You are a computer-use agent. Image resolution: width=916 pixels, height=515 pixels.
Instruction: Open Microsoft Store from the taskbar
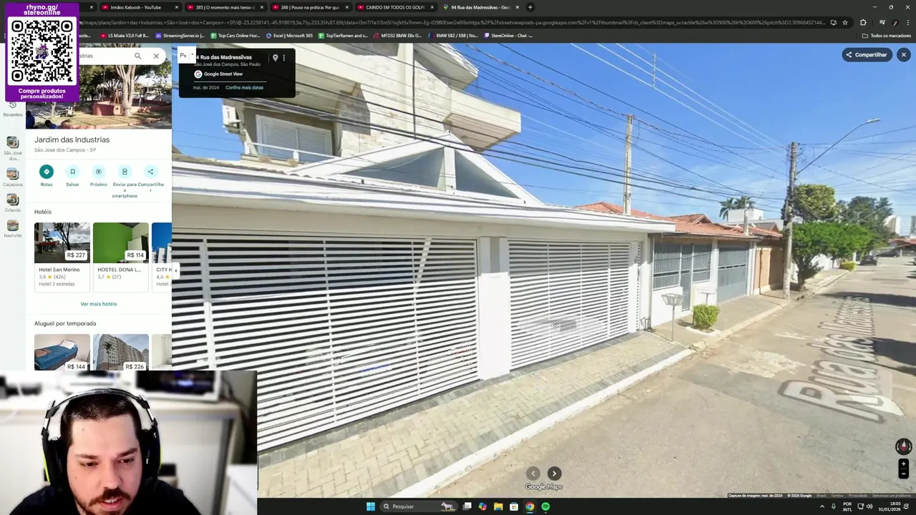[514, 506]
